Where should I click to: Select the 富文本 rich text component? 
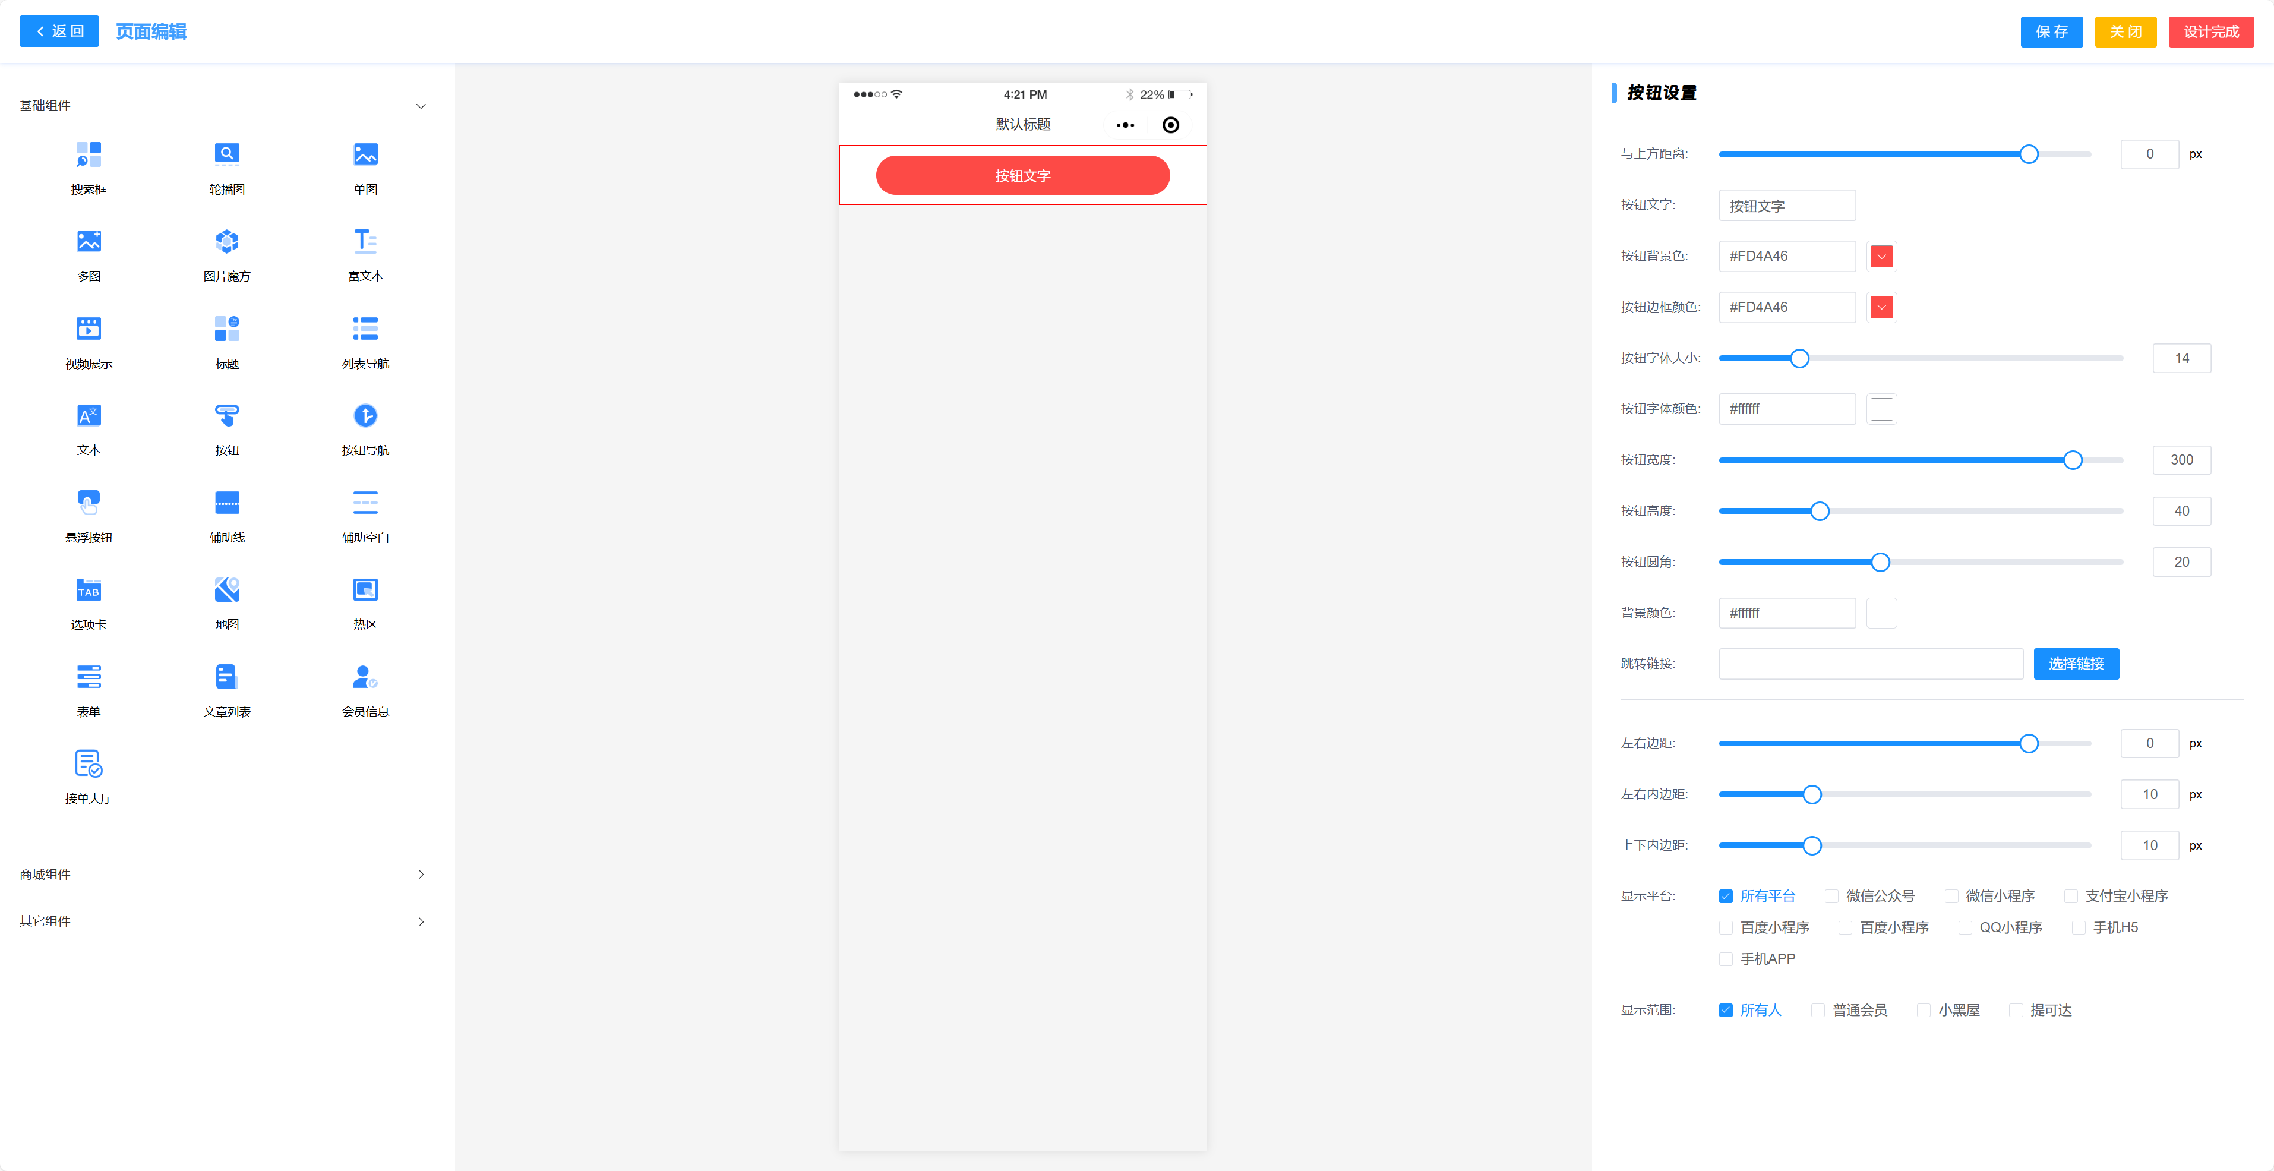pyautogui.click(x=365, y=241)
